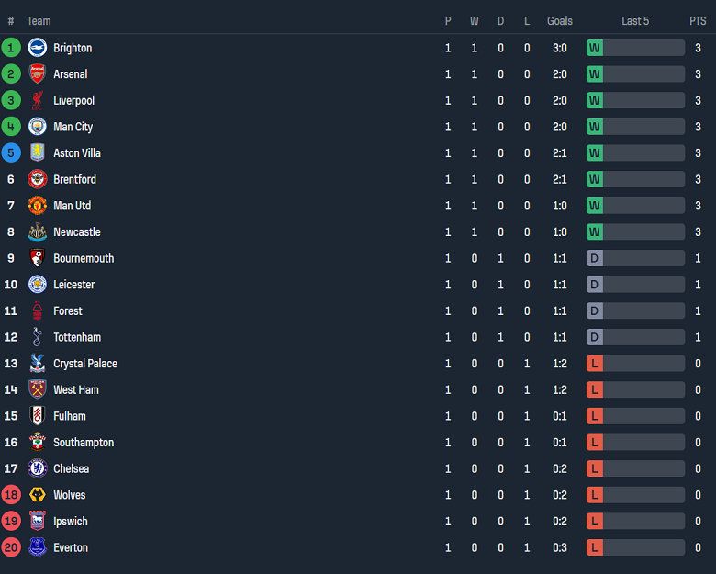Click the Brighton club crest icon
This screenshot has height=574, width=716.
tap(38, 48)
